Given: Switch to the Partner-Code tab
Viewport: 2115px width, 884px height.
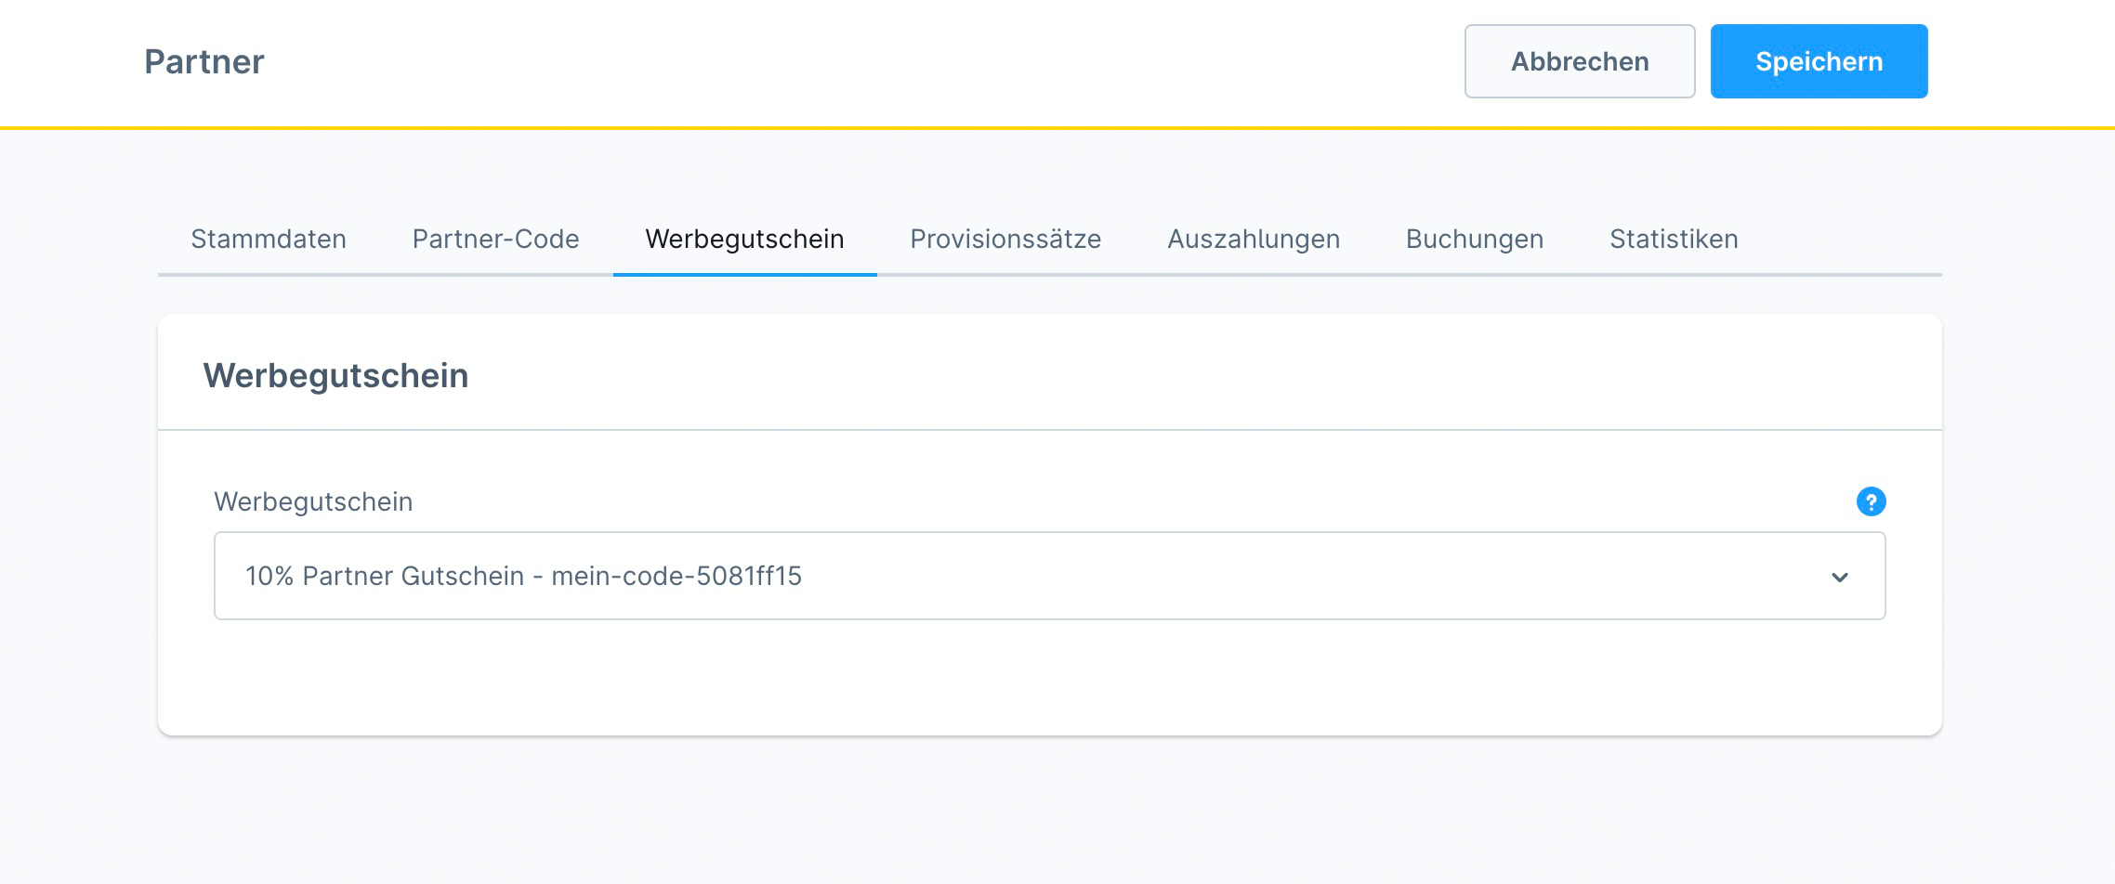Looking at the screenshot, I should click(495, 239).
